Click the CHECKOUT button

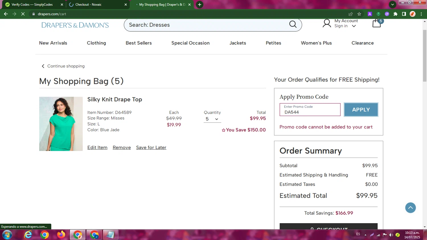[329, 226]
